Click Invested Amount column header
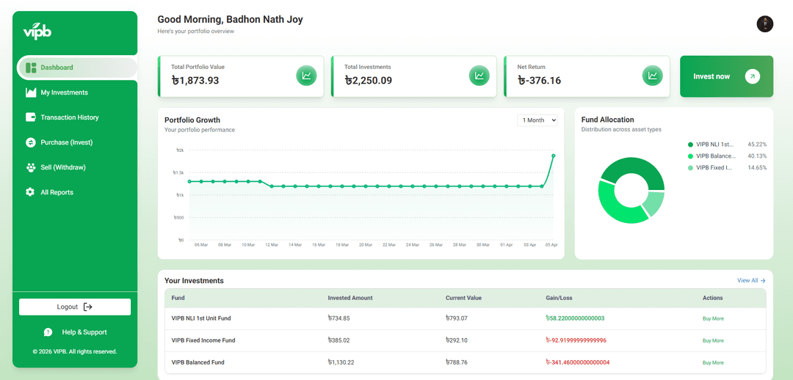Screen dimensions: 793x380 [x=350, y=298]
